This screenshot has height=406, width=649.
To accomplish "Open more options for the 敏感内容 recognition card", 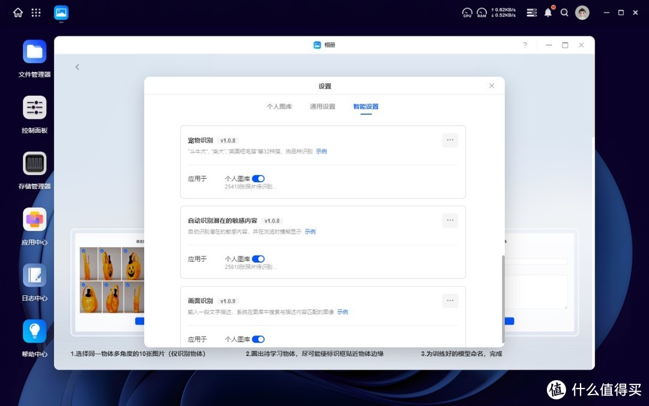I will [449, 220].
